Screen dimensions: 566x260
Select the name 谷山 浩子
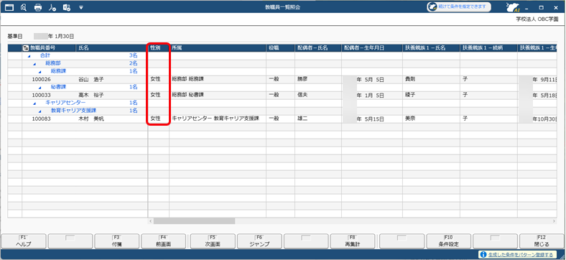tap(91, 80)
